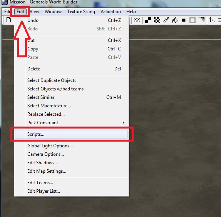
Task: Open the File menu
Action: (x=7, y=12)
